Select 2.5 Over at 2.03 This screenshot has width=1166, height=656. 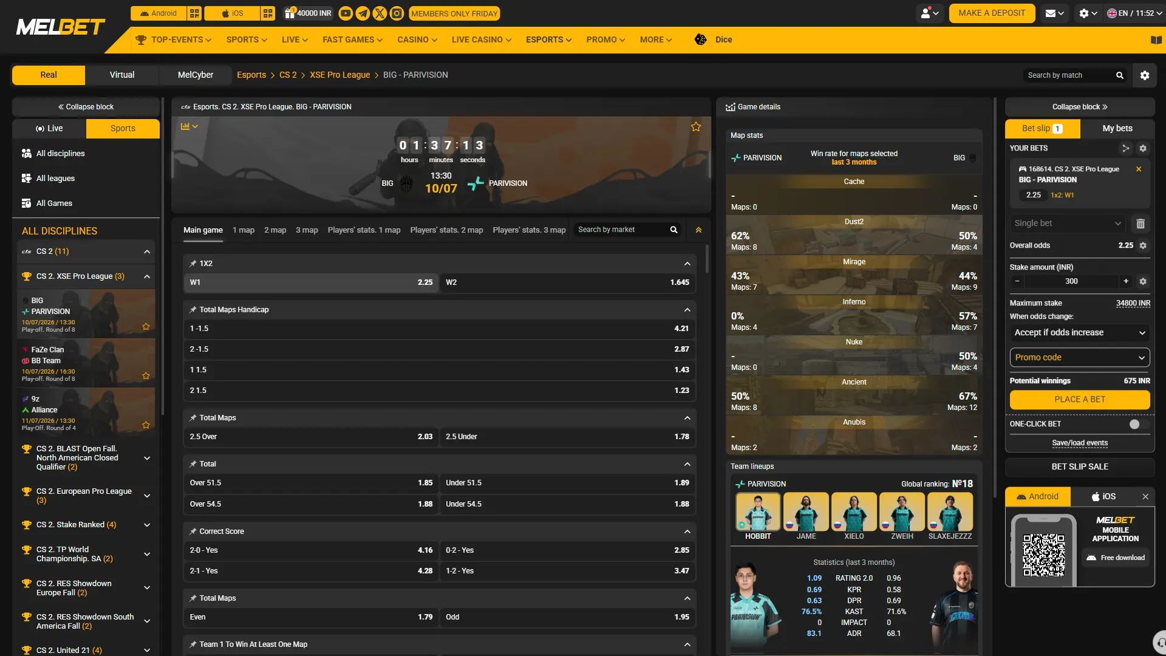coord(311,437)
